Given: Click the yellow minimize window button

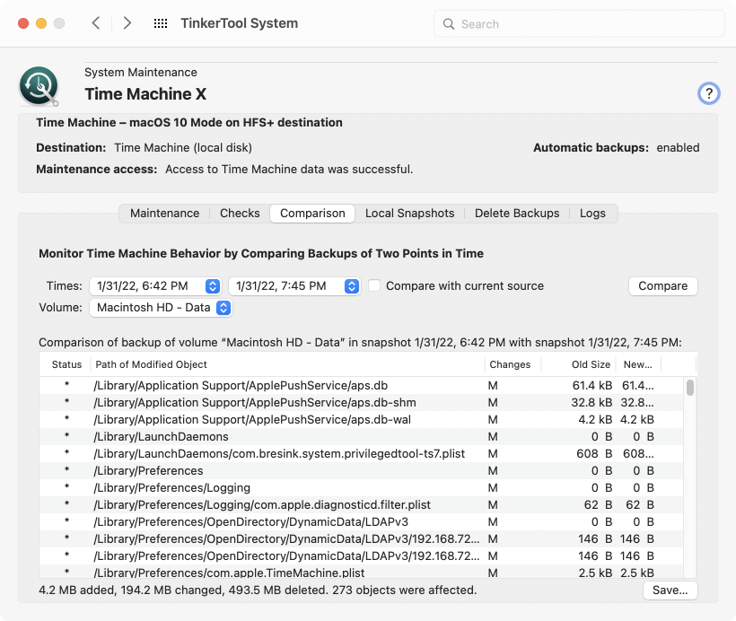Looking at the screenshot, I should pyautogui.click(x=41, y=23).
